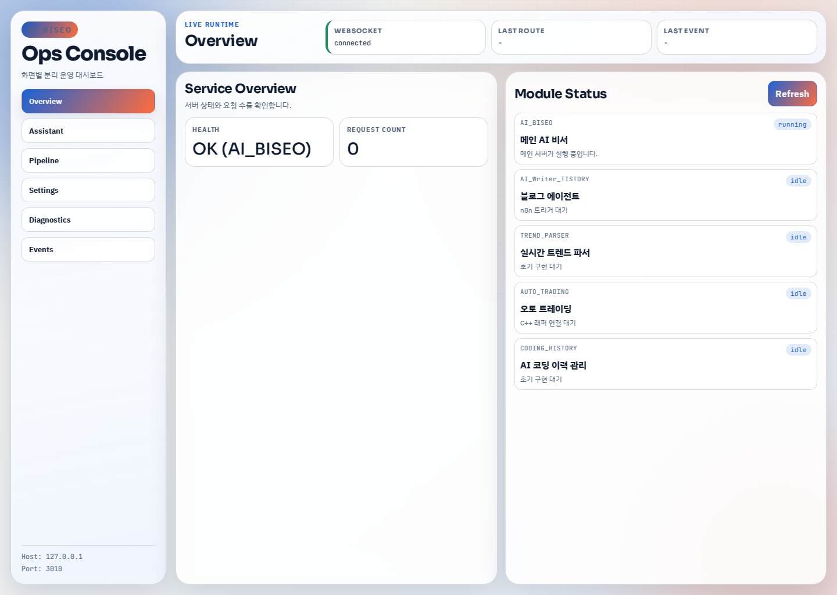Click the running status badge for AI_BISEO
The image size is (837, 595).
click(x=792, y=124)
